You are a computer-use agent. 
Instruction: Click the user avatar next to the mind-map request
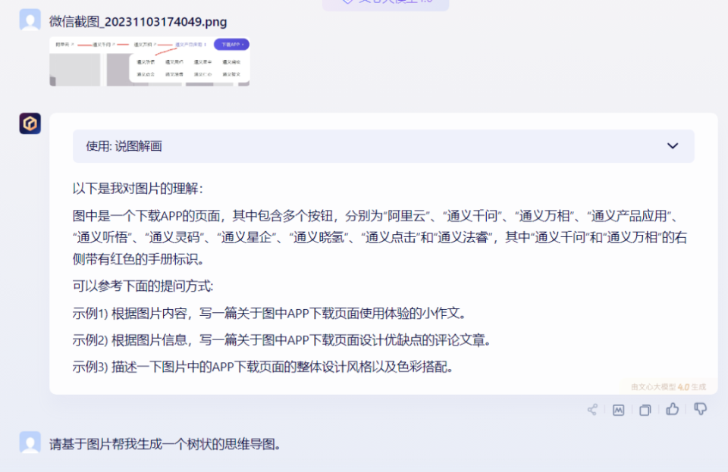coord(30,442)
